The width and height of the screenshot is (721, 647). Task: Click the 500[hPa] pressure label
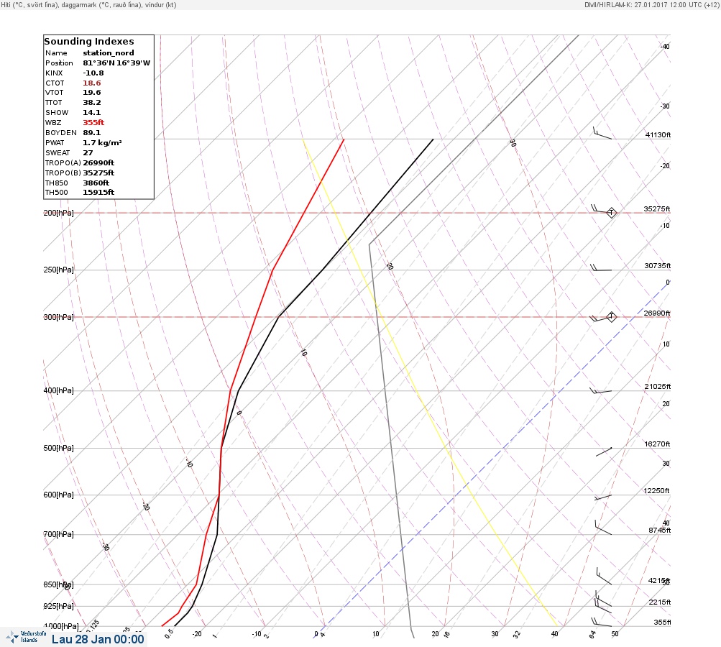[x=58, y=448]
